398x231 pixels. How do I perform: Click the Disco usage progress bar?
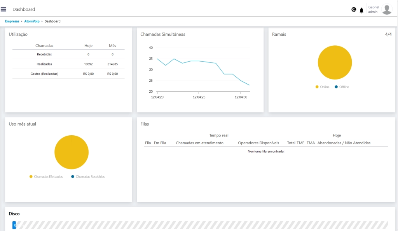200,225
